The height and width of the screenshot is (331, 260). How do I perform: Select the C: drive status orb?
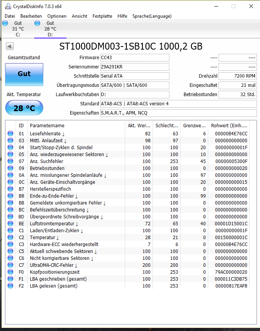point(5,23)
